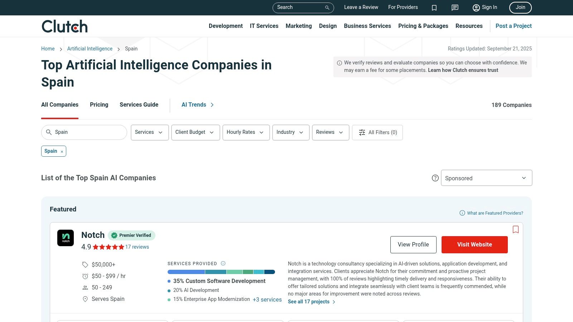Open the All Filters (0) button
573x322 pixels.
click(377, 132)
